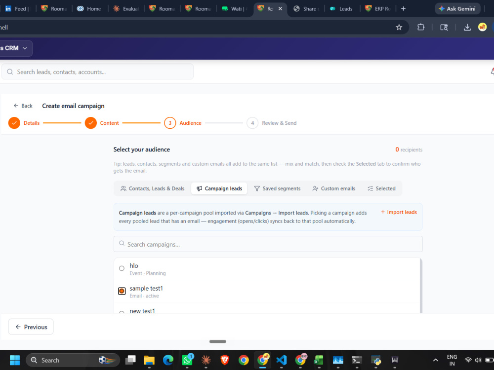The image size is (494, 370).
Task: Switch to the Home browser tab
Action: point(89,9)
